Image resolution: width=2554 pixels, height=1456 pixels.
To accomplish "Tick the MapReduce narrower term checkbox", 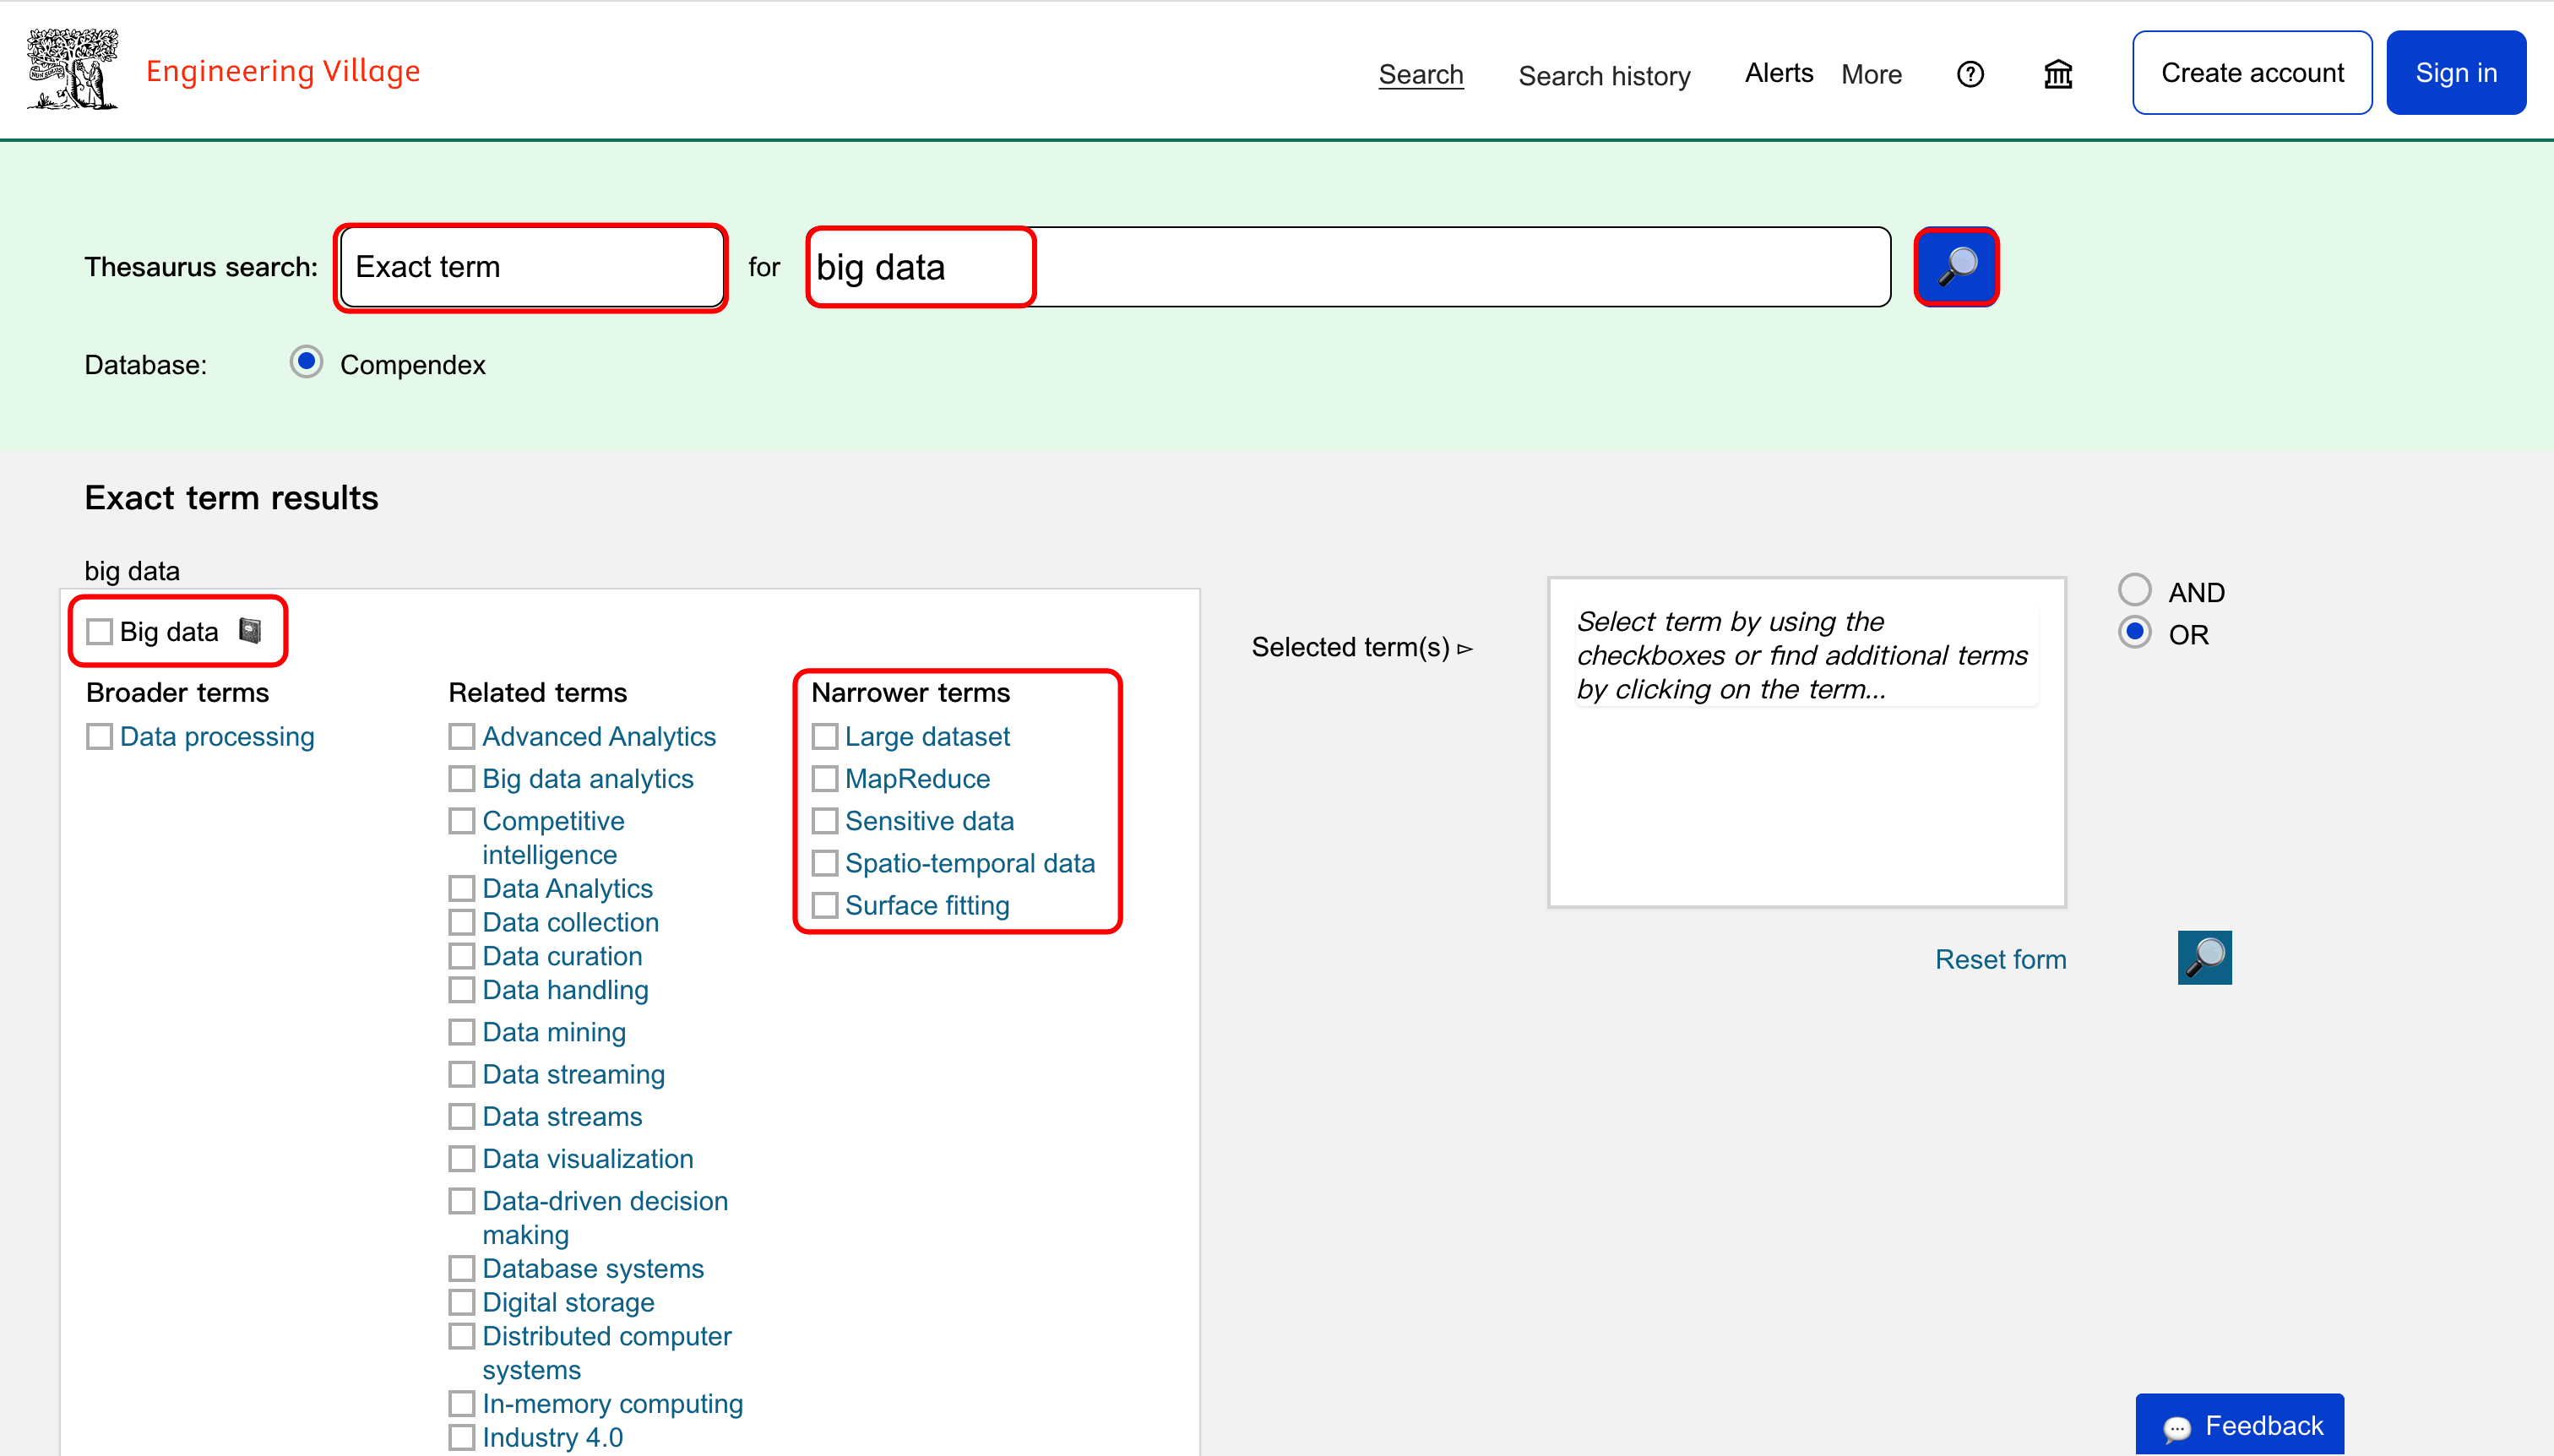I will pyautogui.click(x=824, y=779).
